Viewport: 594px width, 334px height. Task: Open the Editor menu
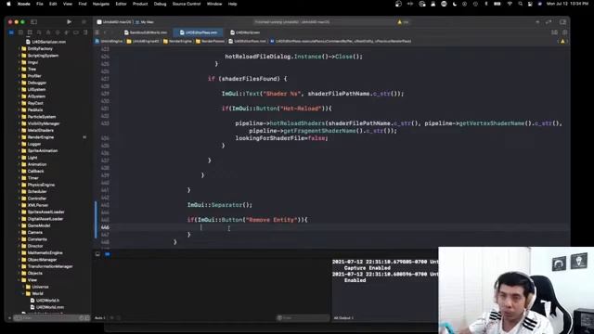click(121, 4)
